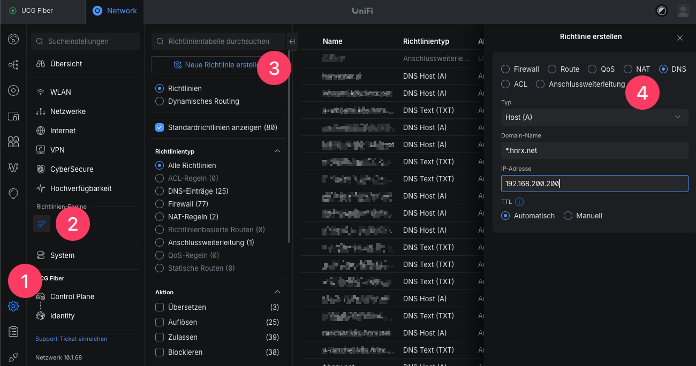This screenshot has height=366, width=696.
Task: Open the logs list icon in sidebar
Action: 13,332
